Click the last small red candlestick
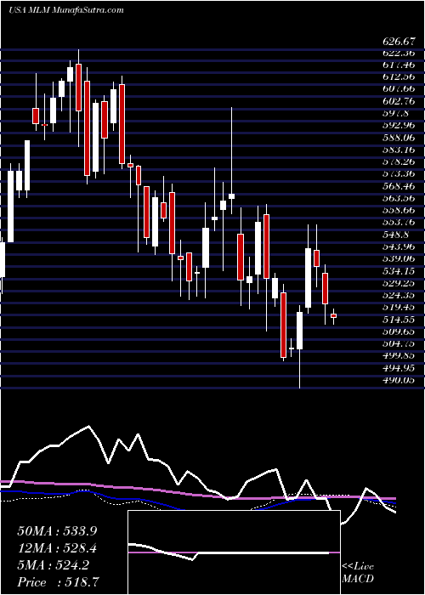Screen dimensions: 425x595 click(x=333, y=315)
